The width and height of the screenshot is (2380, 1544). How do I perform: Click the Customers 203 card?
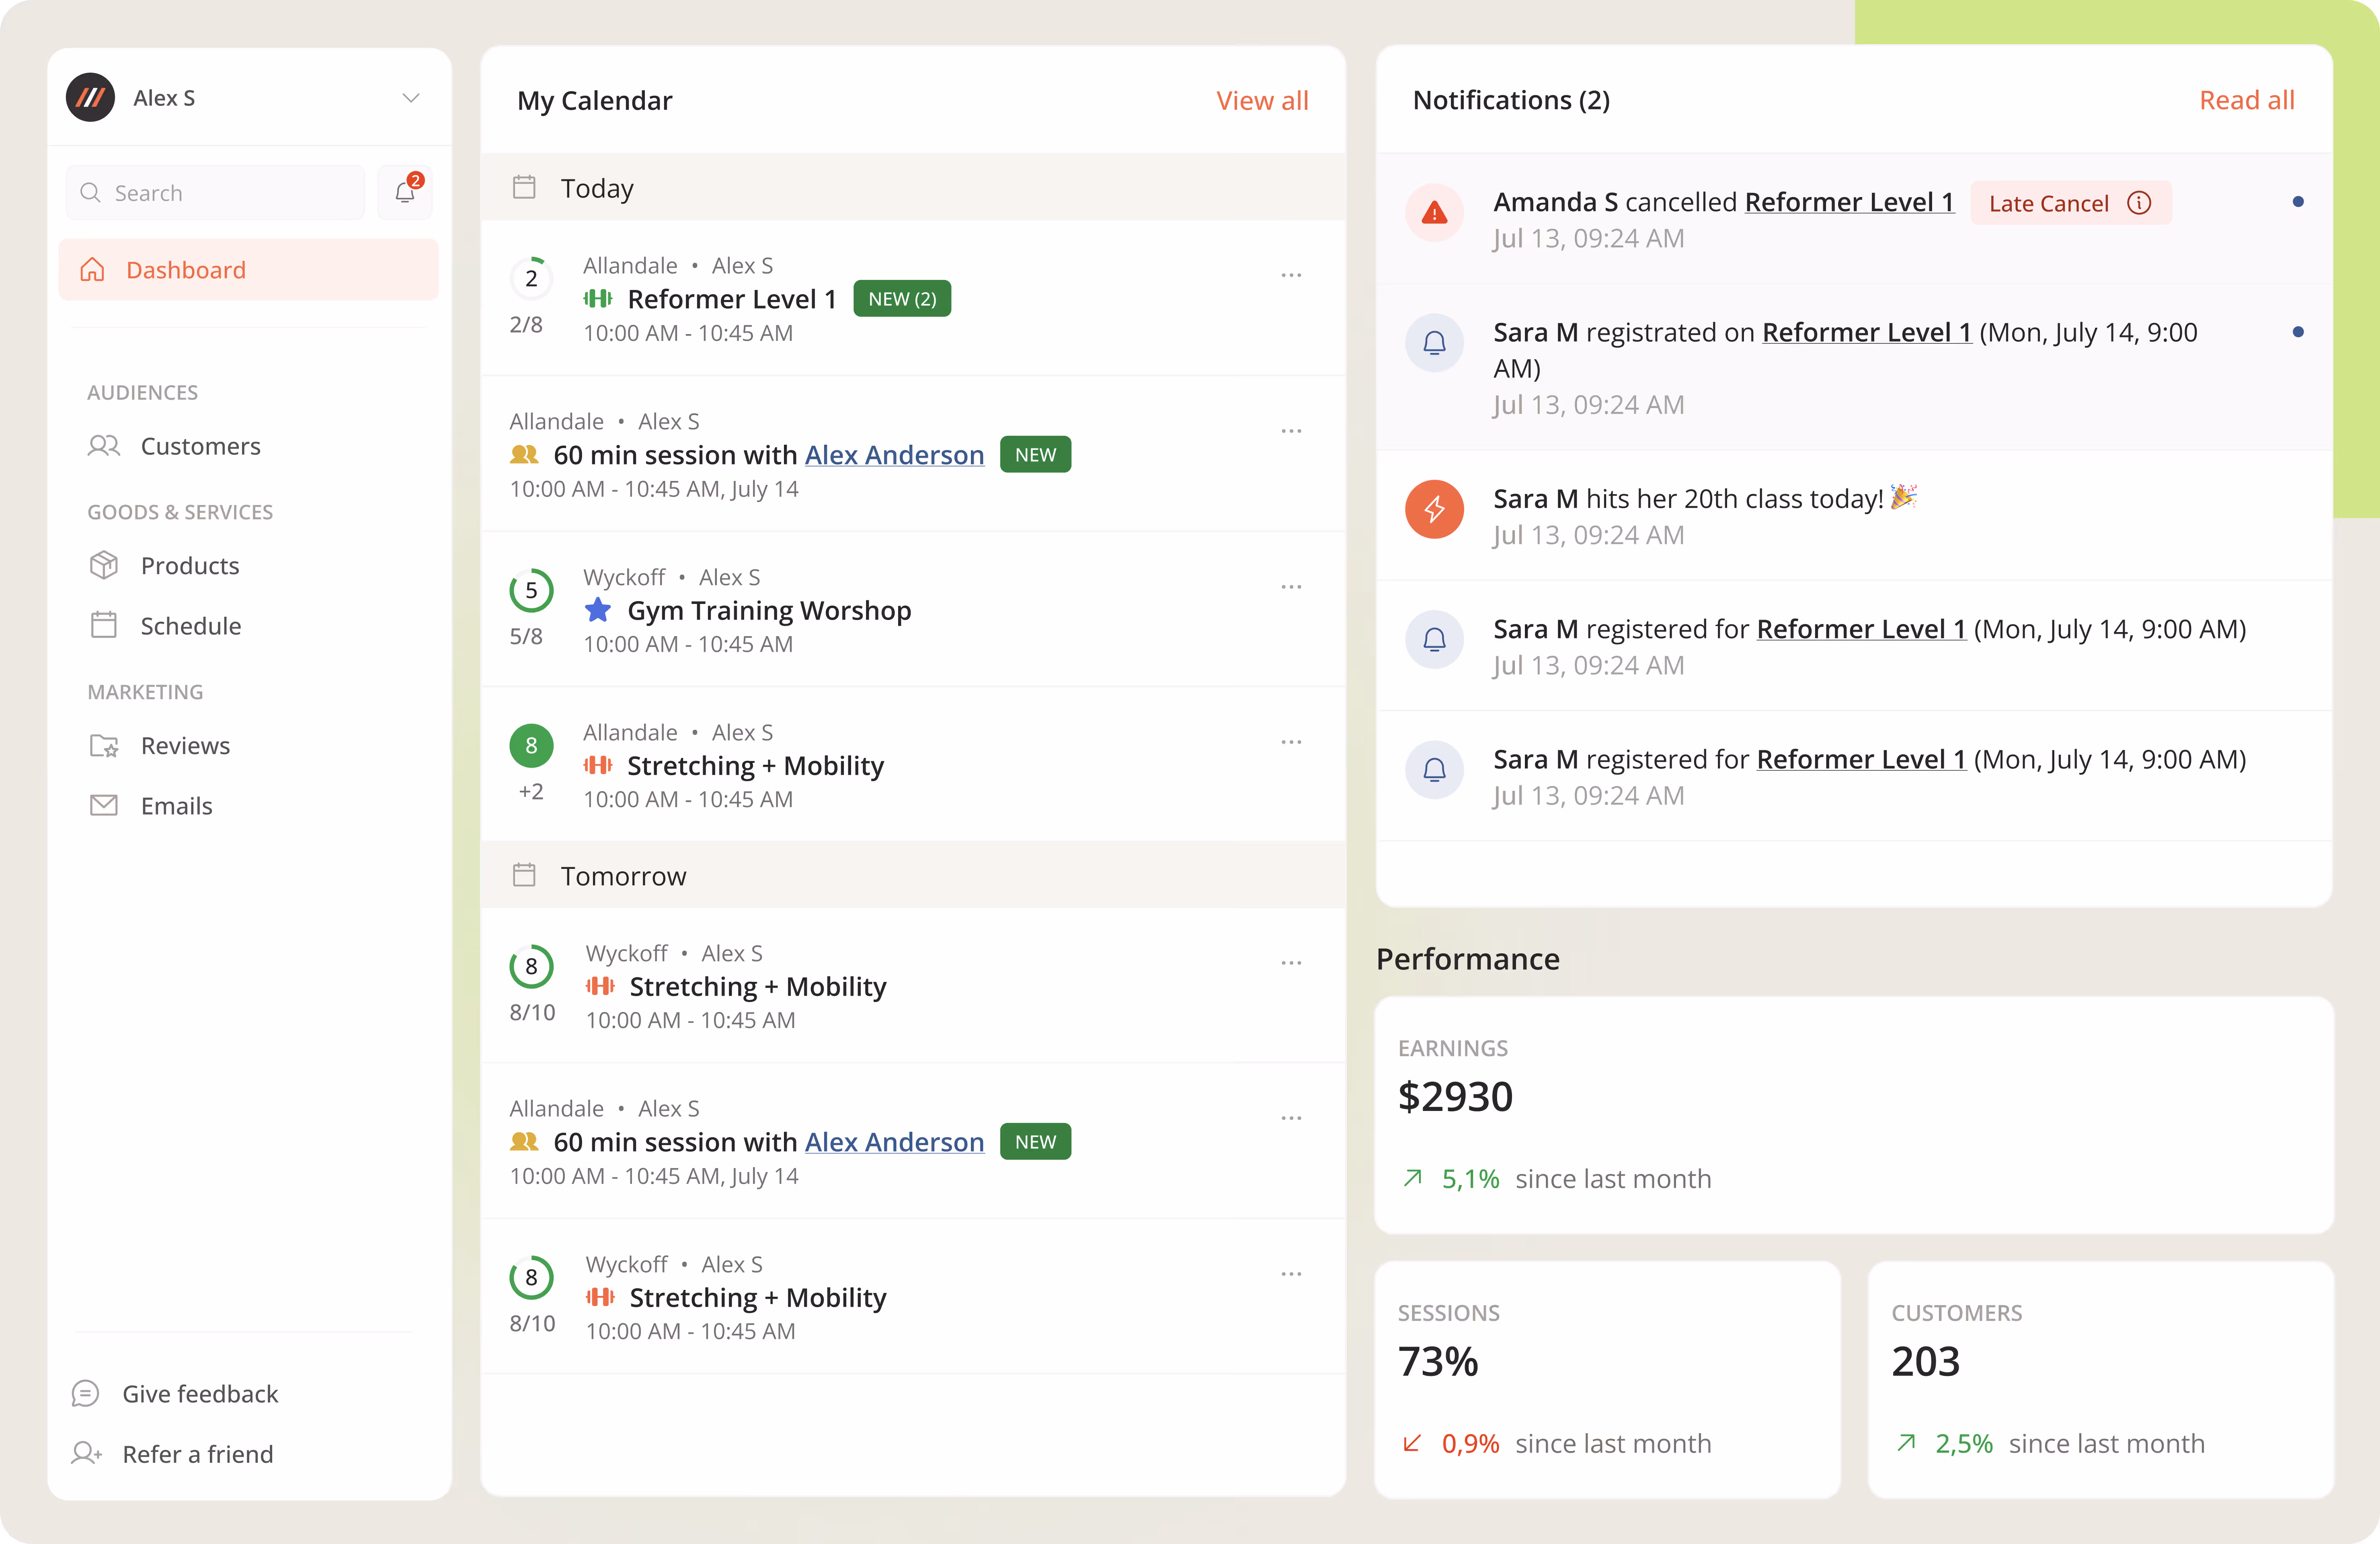pyautogui.click(x=2100, y=1380)
